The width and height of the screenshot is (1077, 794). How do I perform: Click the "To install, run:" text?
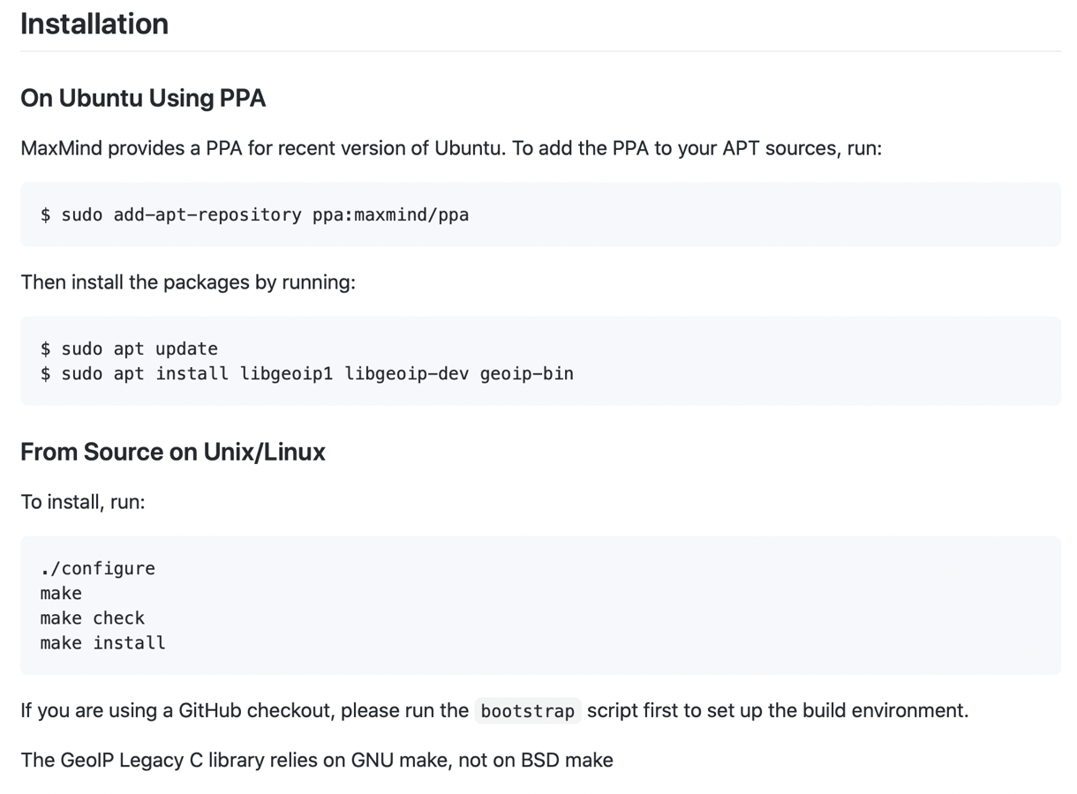[x=83, y=502]
